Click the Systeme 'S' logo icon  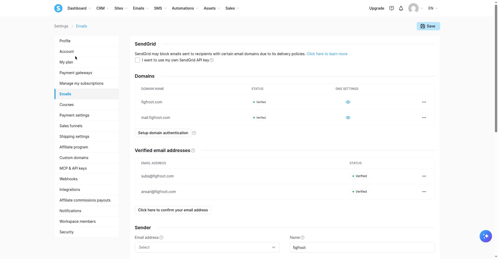(58, 8)
